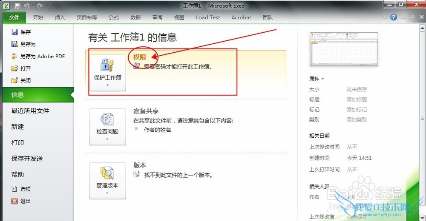The height and width of the screenshot is (221, 426).
Task: Open the 团队 ribbon tab
Action: pyautogui.click(x=268, y=17)
